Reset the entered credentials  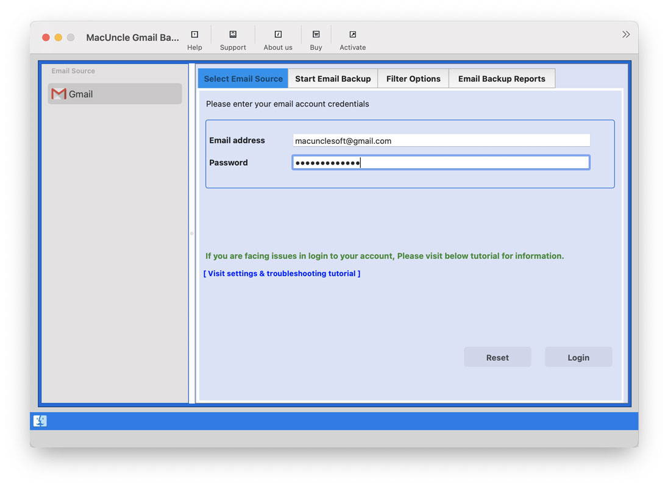[497, 357]
